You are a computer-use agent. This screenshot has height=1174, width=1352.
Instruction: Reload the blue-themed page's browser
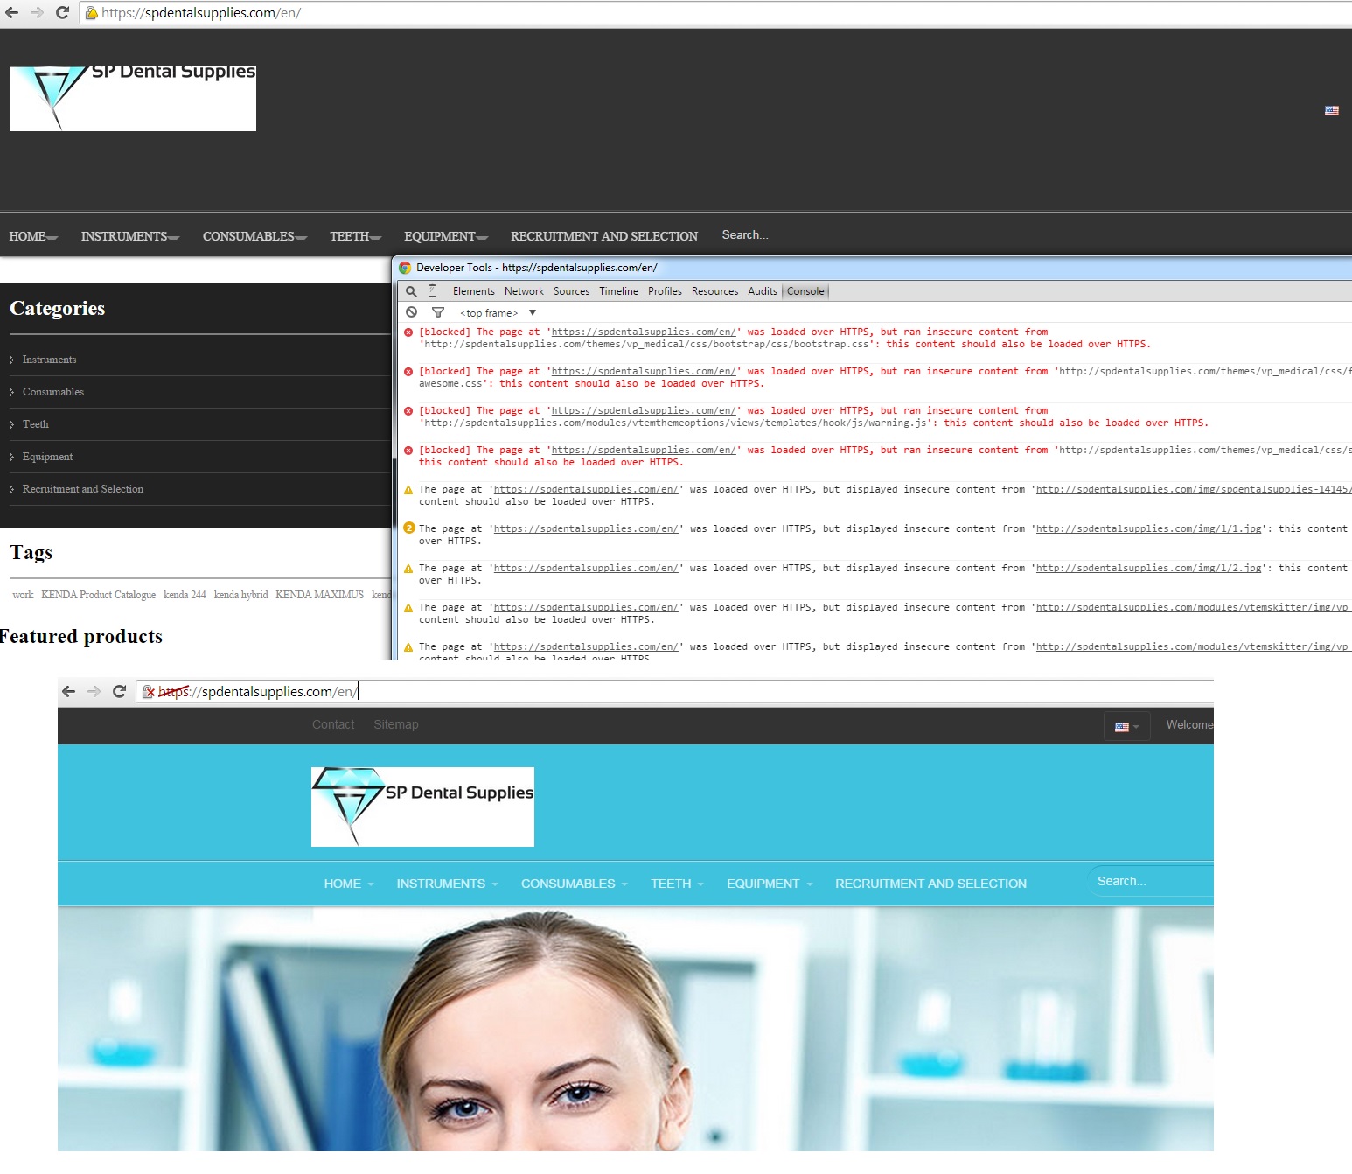pyautogui.click(x=119, y=692)
